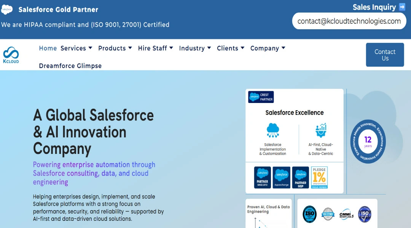411x228 pixels.
Task: Open the KCloud logo home link
Action: [x=11, y=55]
